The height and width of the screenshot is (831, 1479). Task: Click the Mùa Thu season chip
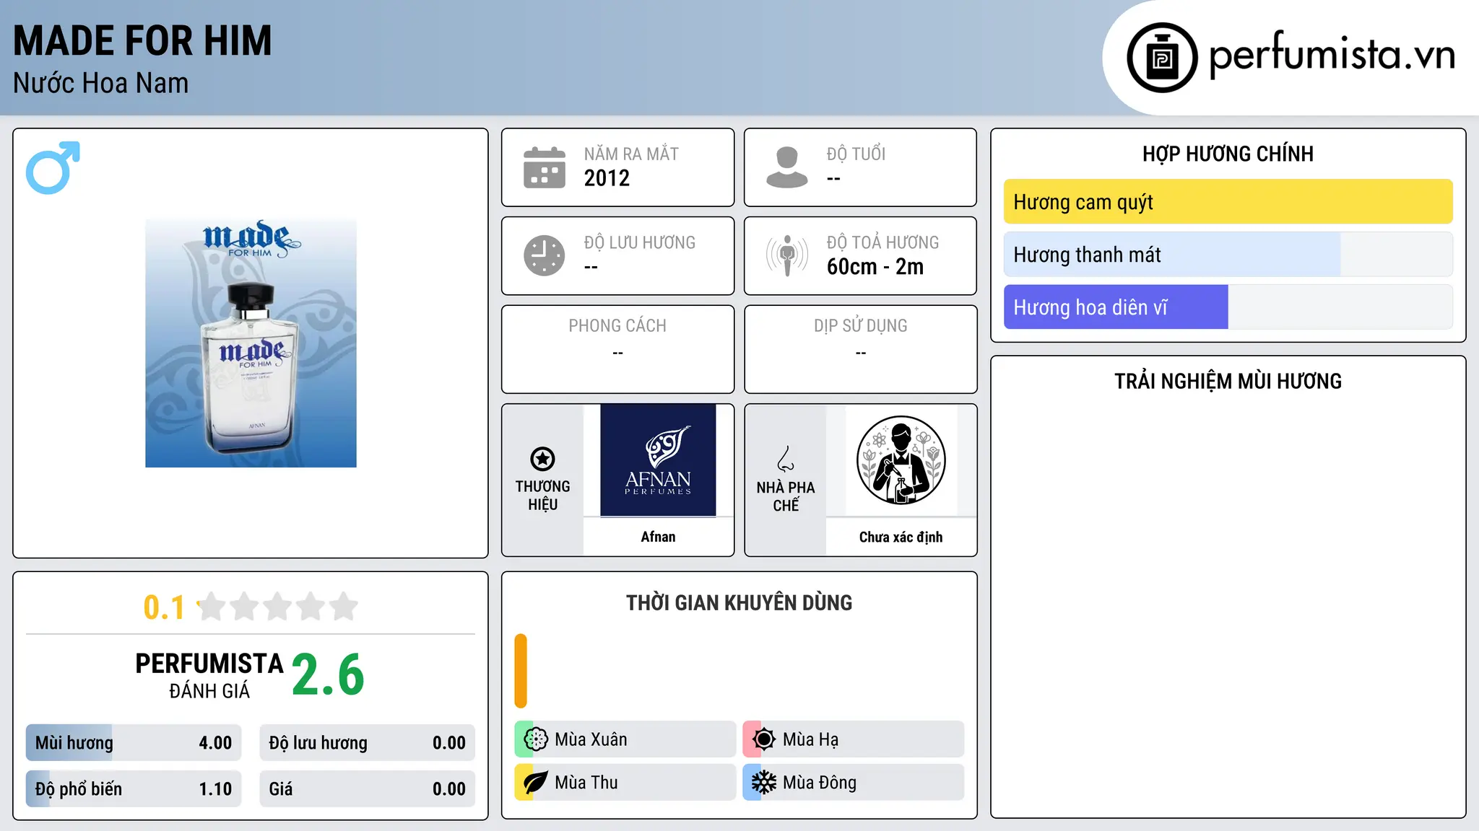[625, 783]
